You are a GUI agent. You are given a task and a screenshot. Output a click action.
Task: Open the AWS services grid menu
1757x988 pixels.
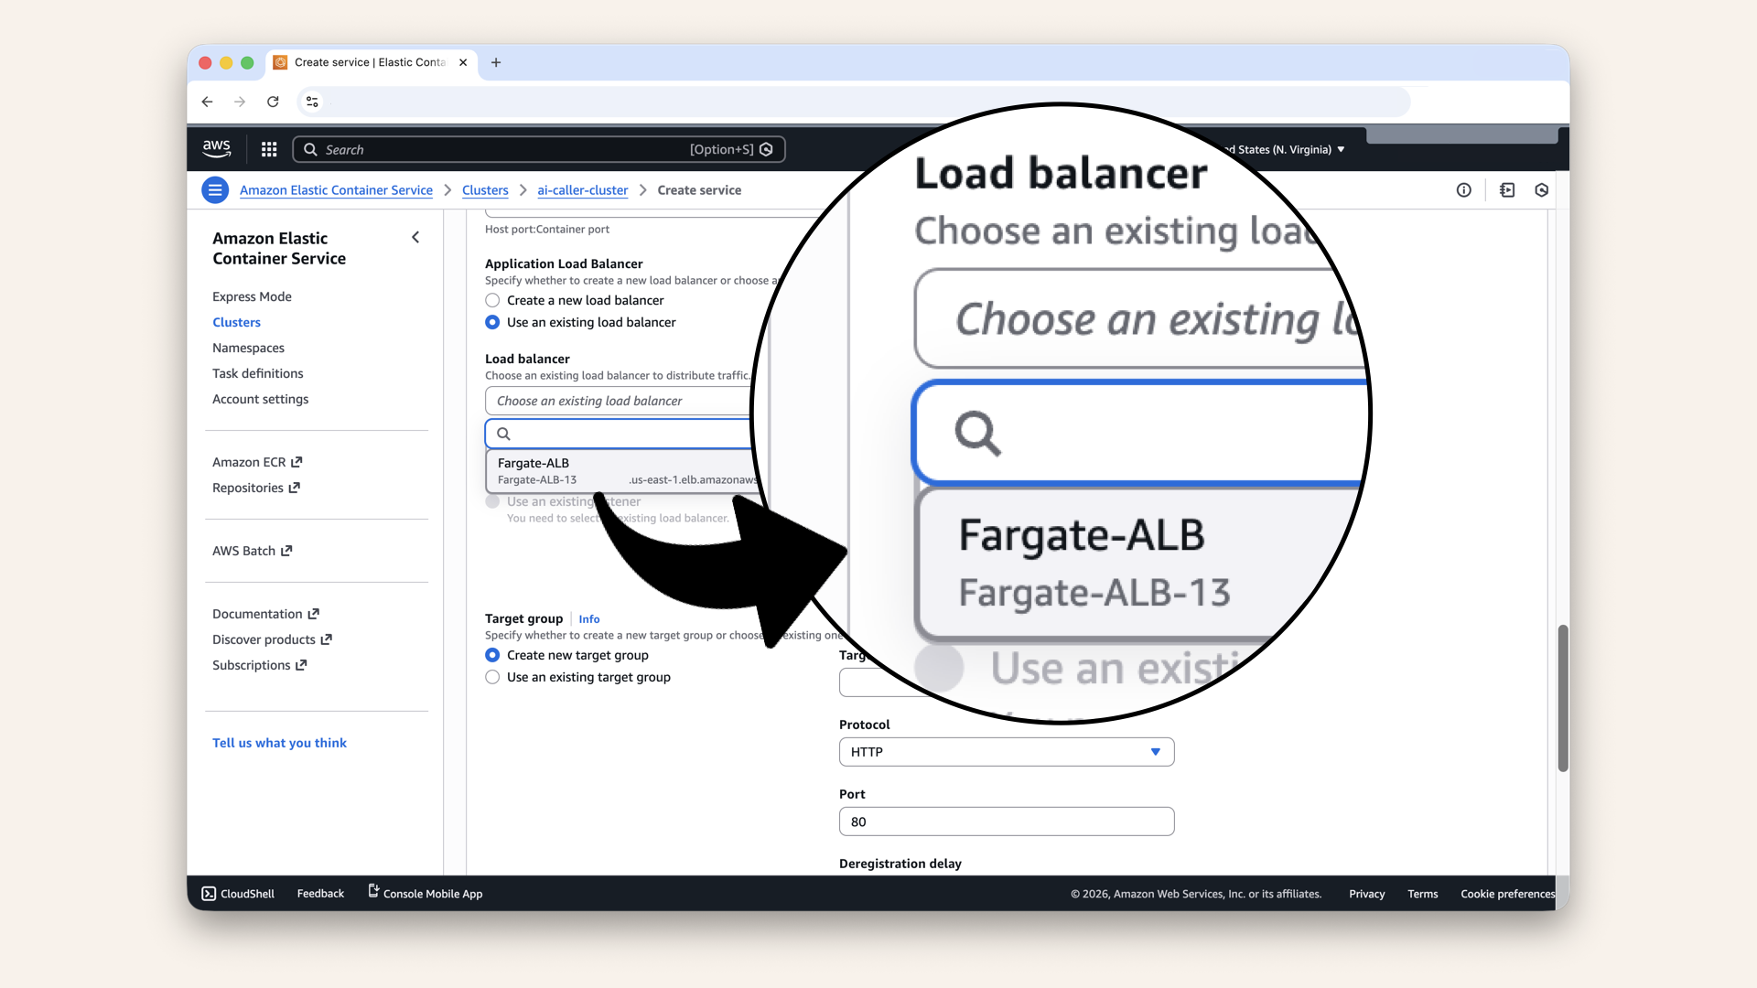tap(268, 148)
